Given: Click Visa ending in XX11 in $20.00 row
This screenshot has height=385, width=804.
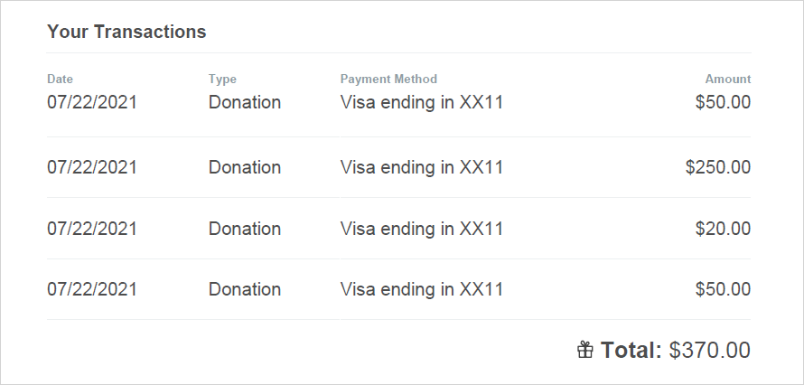Looking at the screenshot, I should click(422, 229).
